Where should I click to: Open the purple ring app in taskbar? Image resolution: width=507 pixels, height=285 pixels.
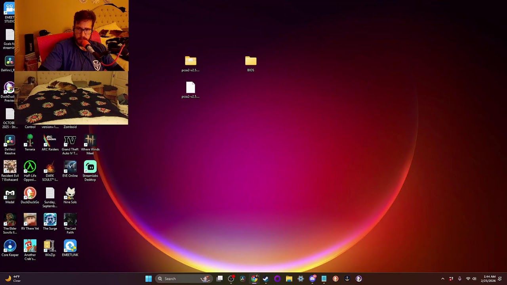click(277, 279)
